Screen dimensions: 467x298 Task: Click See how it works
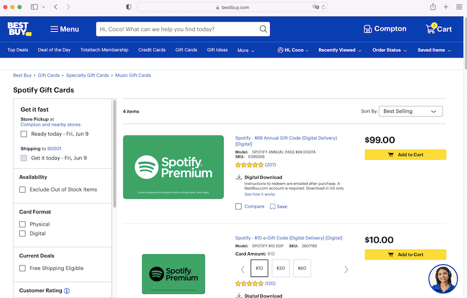pyautogui.click(x=260, y=194)
